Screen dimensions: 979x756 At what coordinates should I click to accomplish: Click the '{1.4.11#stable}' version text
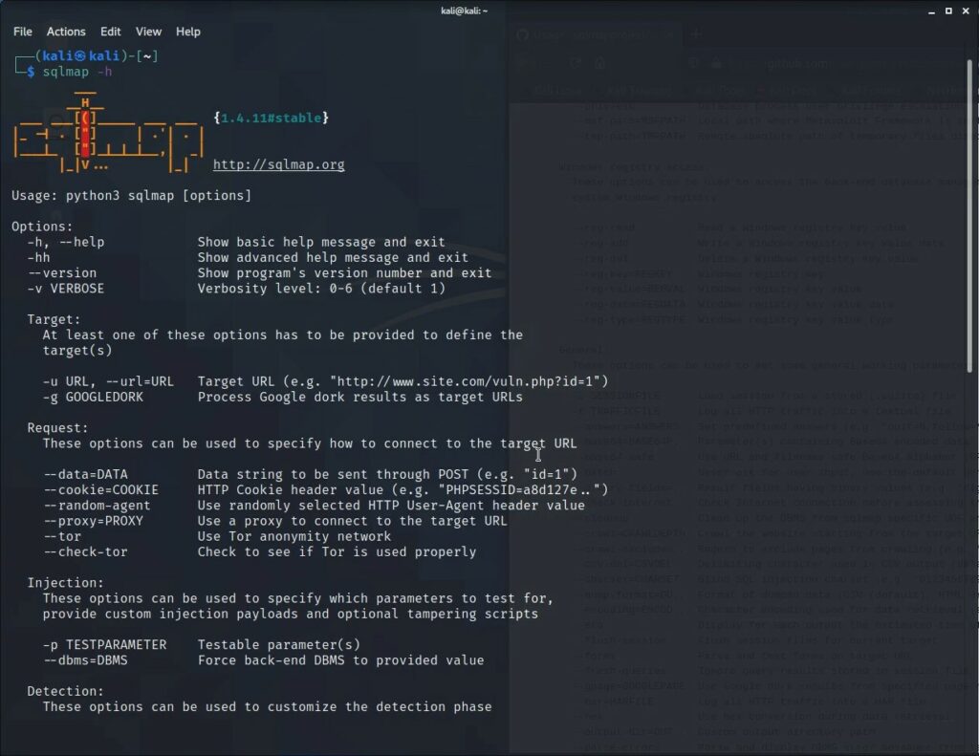271,118
